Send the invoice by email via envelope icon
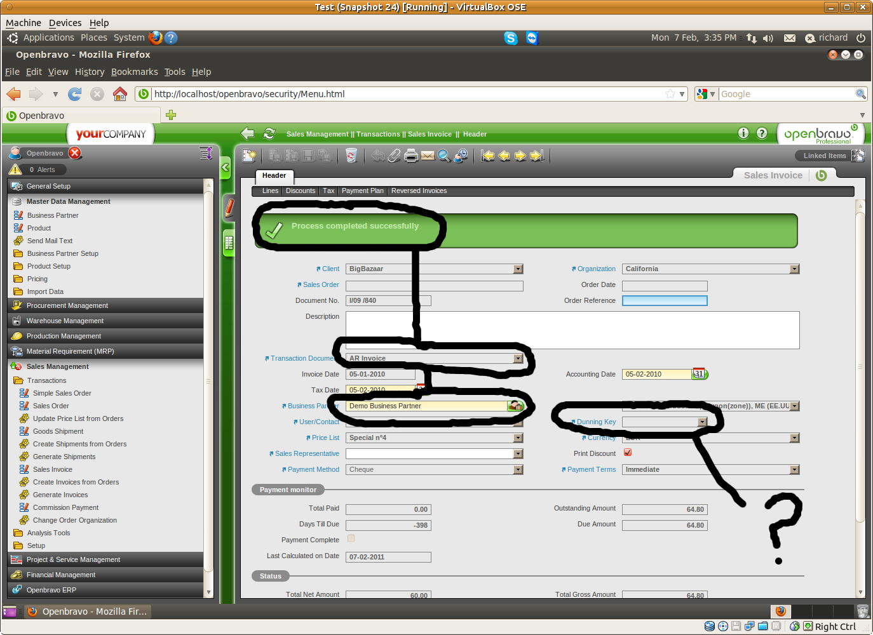 [428, 156]
